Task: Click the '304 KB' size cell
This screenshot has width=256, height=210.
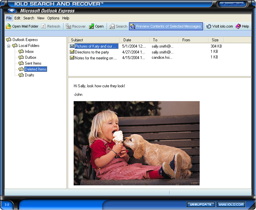Action: tap(216, 46)
